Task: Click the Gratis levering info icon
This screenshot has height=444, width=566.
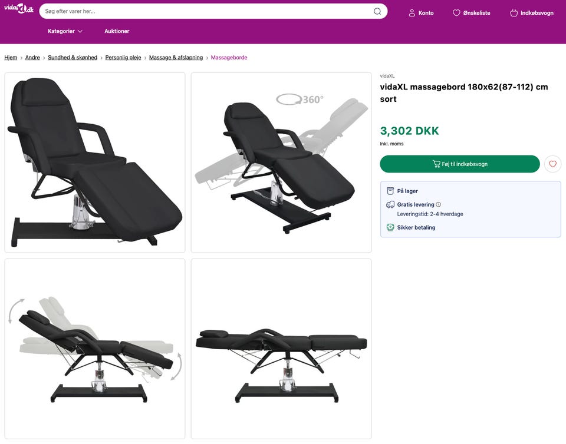Action: pos(438,204)
